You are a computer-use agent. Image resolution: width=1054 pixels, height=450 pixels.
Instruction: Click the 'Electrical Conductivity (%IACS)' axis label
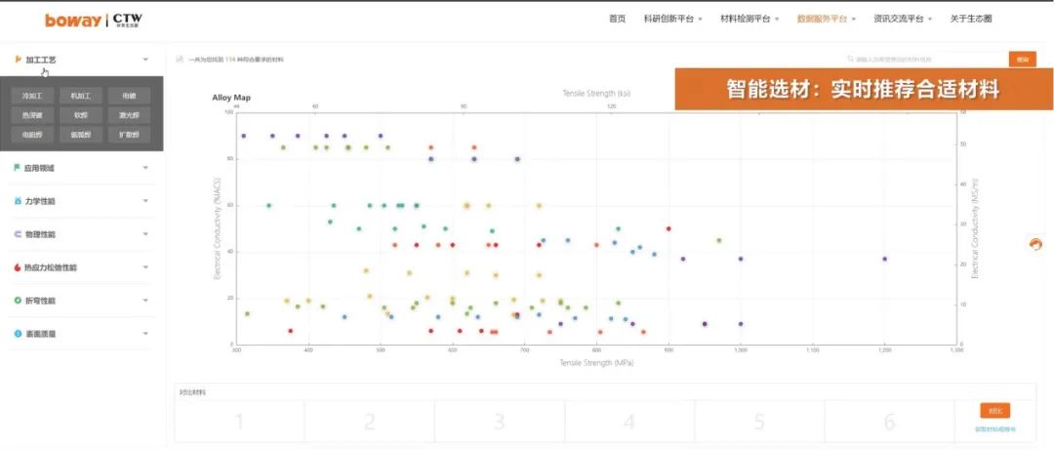(x=217, y=228)
